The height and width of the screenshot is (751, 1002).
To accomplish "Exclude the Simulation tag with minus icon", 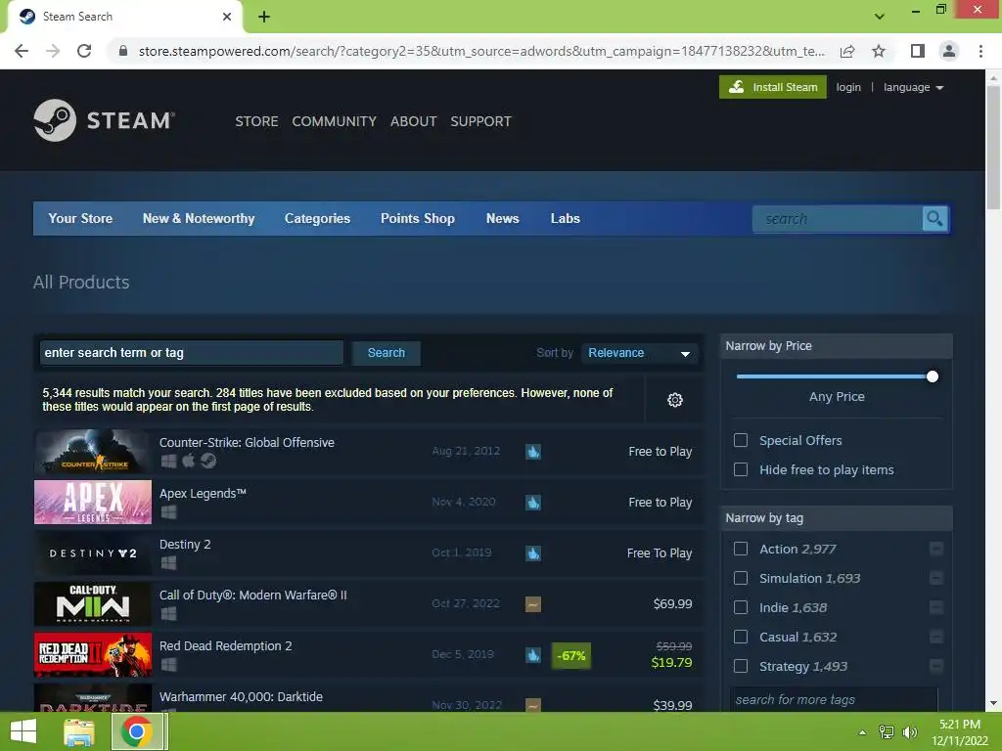I will [936, 578].
